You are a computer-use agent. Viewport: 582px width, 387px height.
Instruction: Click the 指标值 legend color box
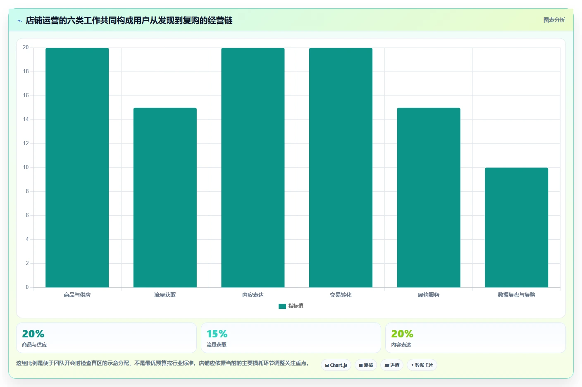tap(282, 306)
